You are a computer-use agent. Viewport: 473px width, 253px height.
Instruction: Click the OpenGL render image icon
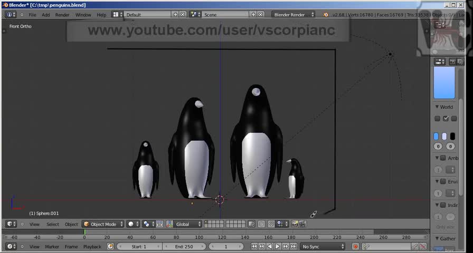295,224
